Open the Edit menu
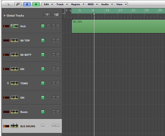165x136 pixels. pyautogui.click(x=48, y=4)
